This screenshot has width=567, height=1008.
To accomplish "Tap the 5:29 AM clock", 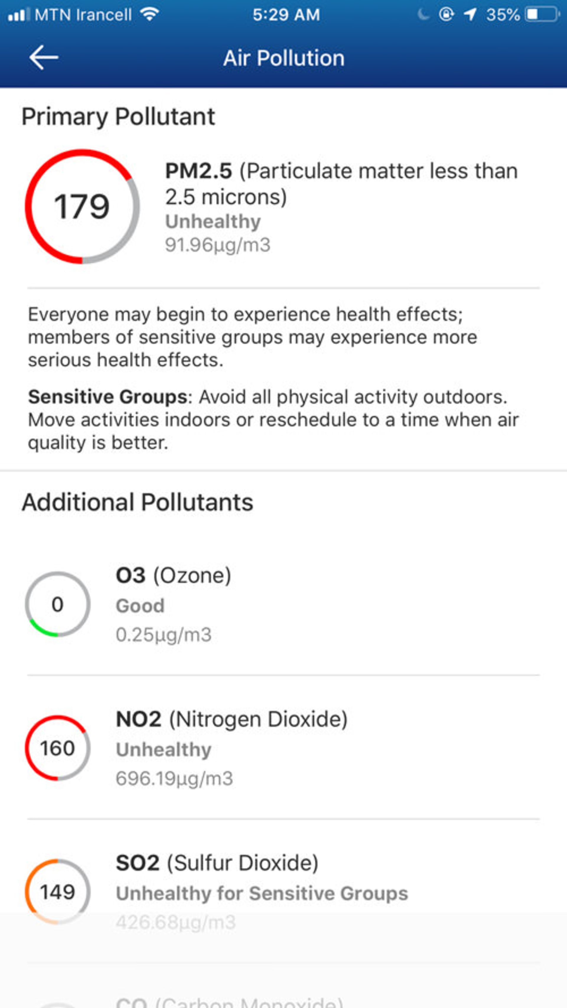I will click(x=286, y=15).
